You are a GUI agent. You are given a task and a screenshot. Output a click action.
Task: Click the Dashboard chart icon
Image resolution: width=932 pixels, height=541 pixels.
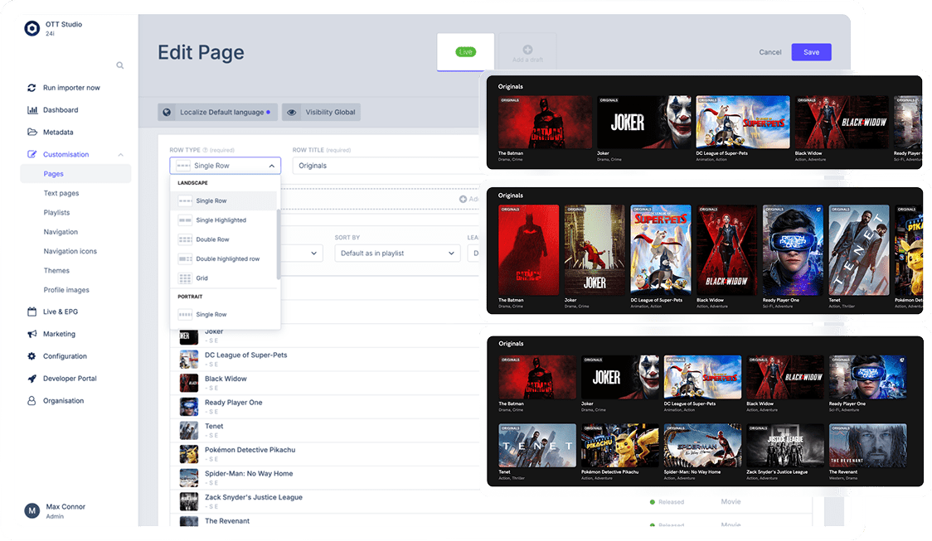tap(32, 110)
